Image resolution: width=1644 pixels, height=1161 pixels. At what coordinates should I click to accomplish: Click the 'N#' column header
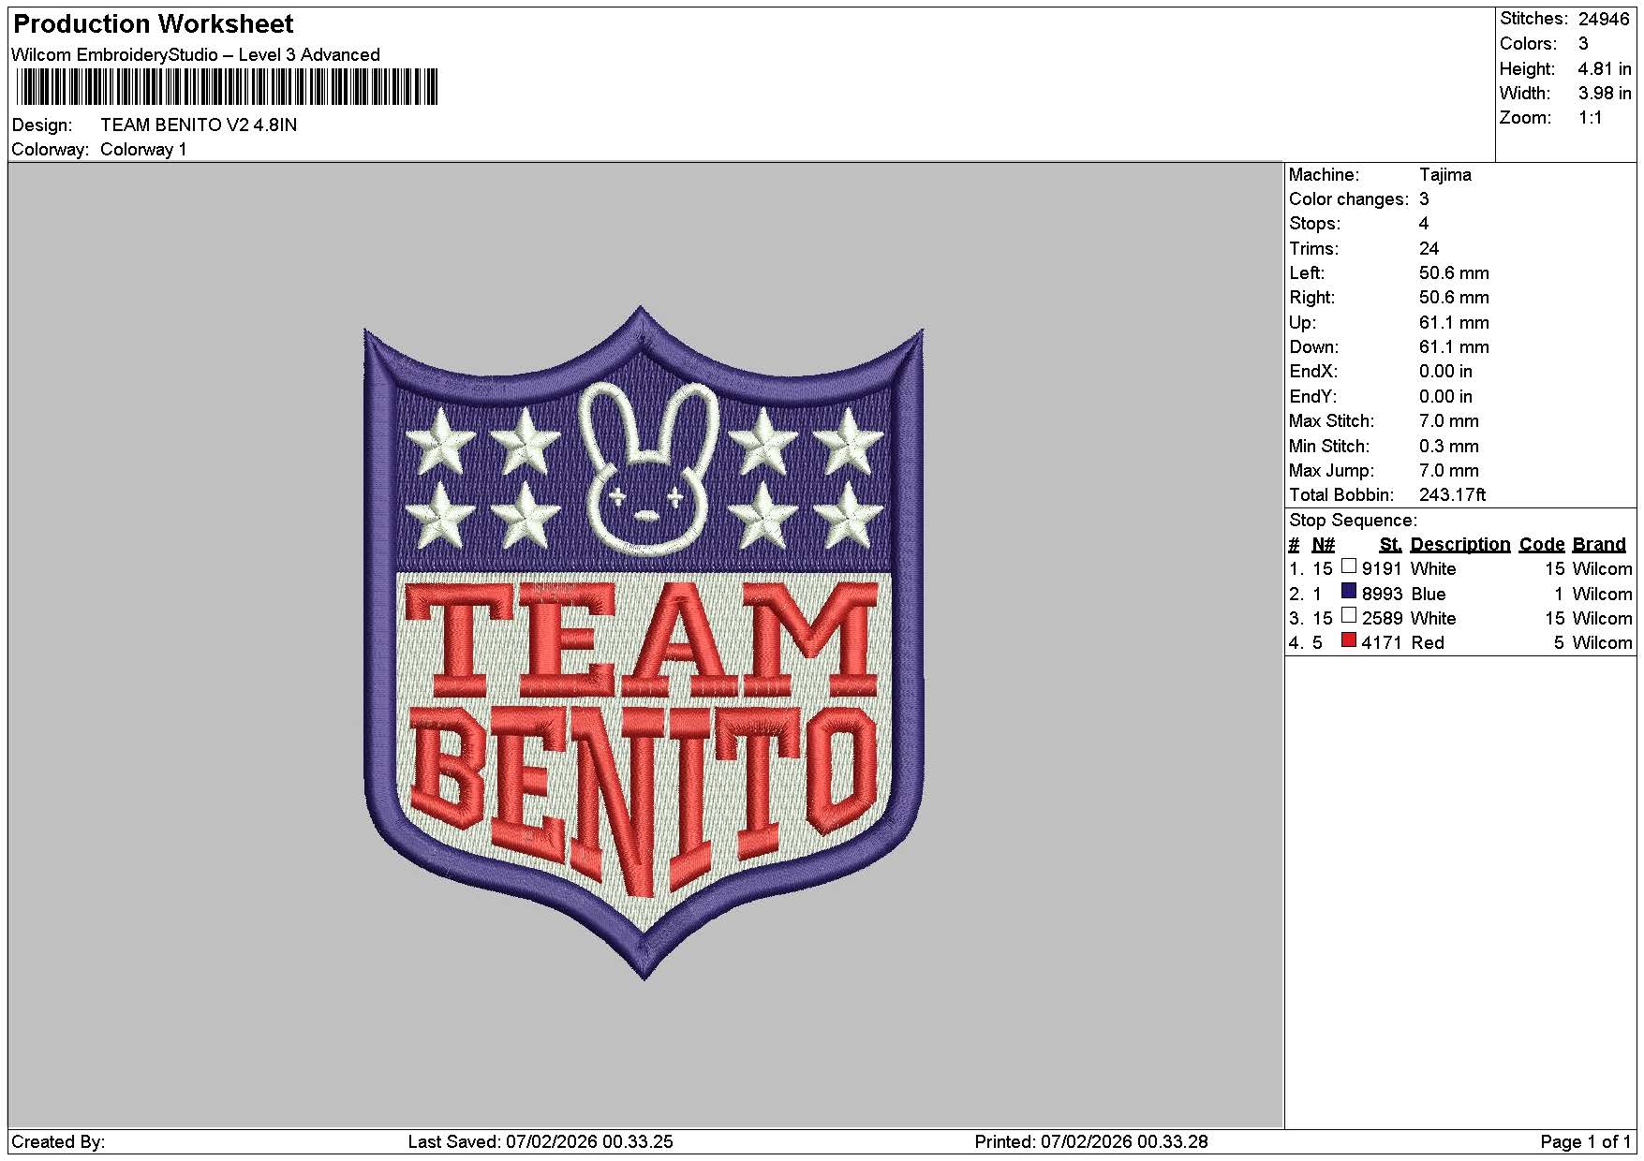[x=1323, y=544]
